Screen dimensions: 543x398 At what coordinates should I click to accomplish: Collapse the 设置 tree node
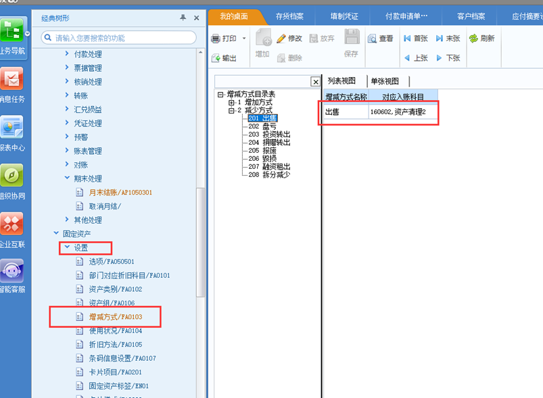tap(67, 248)
